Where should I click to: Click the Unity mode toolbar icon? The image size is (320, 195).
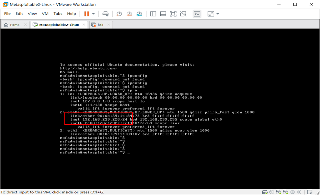[183, 14]
